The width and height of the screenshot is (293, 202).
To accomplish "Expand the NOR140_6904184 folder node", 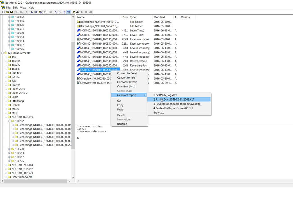I will pyautogui.click(x=6, y=165).
